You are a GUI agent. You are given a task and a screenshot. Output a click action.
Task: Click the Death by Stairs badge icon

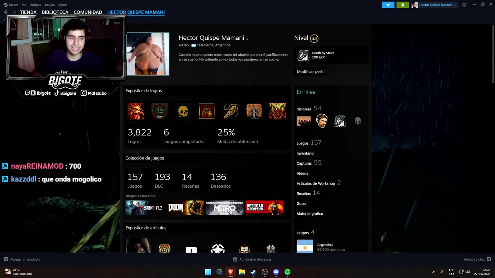303,56
